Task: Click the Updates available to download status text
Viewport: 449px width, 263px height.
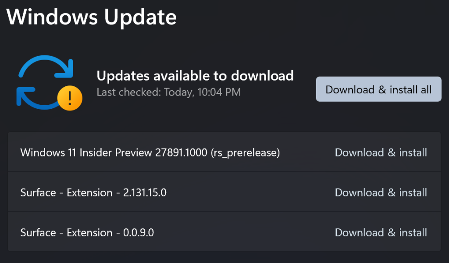Action: pos(195,75)
